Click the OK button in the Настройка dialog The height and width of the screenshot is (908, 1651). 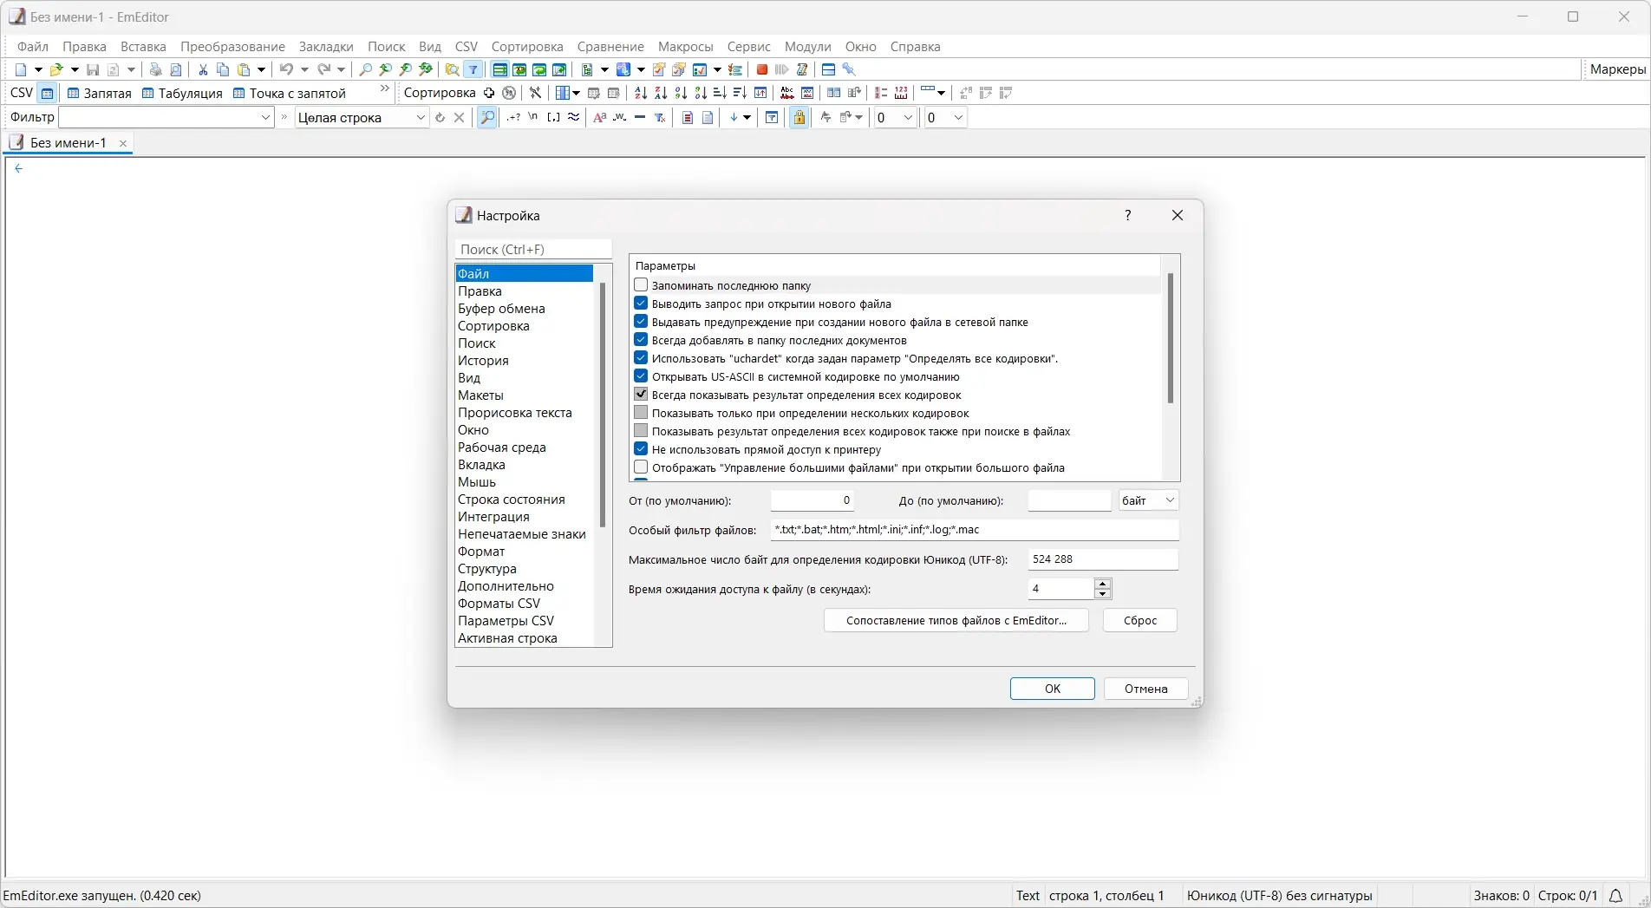click(x=1052, y=689)
